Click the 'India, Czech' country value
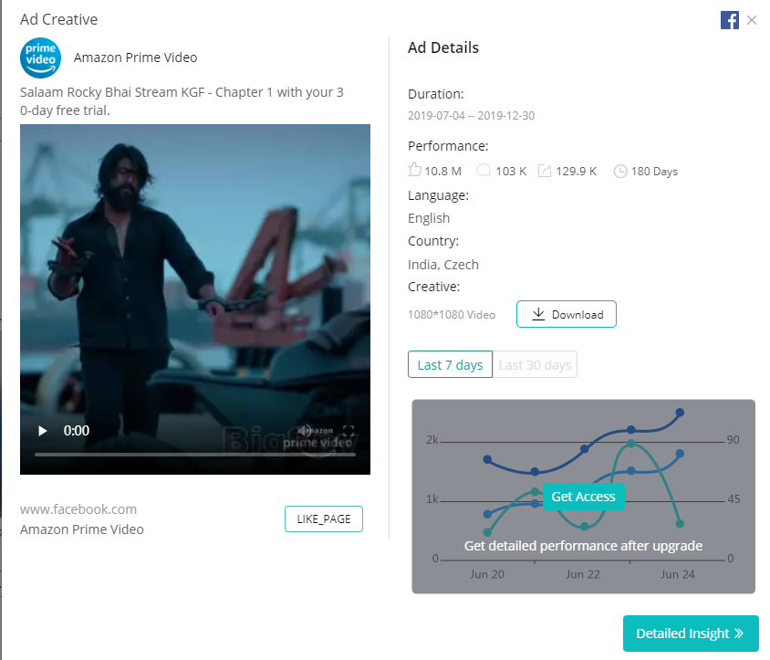This screenshot has width=770, height=660. coord(443,265)
